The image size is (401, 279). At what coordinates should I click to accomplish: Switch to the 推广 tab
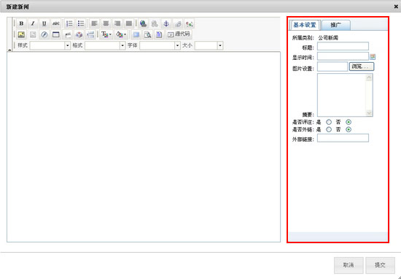[x=336, y=25]
